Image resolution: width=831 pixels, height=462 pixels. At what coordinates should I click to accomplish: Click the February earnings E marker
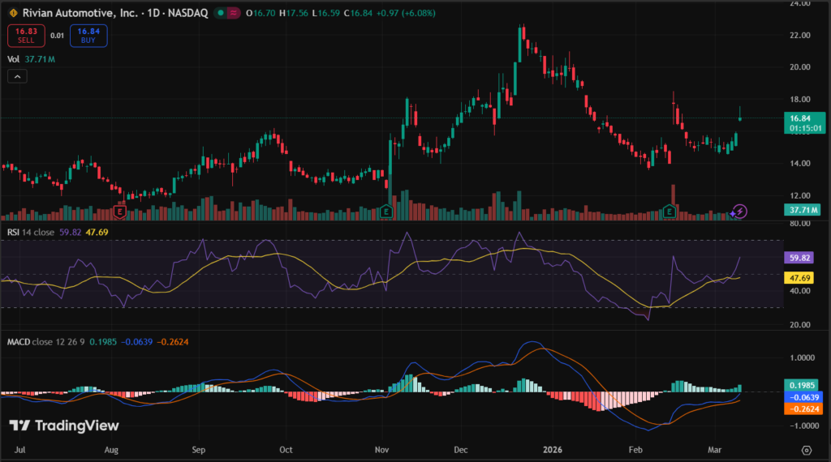coord(670,211)
